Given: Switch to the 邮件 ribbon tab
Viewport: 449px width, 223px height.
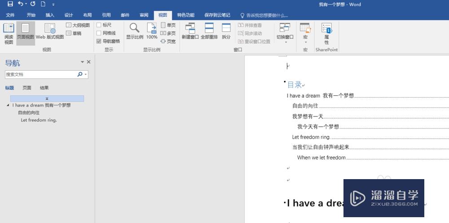Looking at the screenshot, I should pyautogui.click(x=125, y=15).
